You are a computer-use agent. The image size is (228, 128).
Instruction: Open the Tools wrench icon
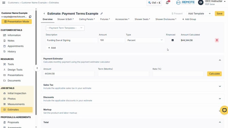(4, 64)
